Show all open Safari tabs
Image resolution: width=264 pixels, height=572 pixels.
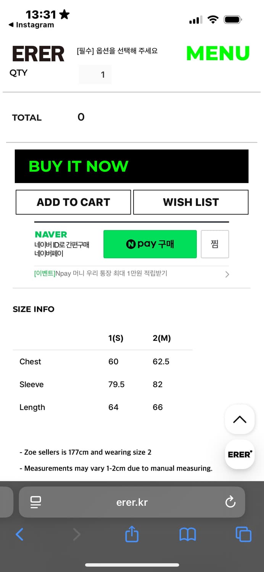coord(243,534)
